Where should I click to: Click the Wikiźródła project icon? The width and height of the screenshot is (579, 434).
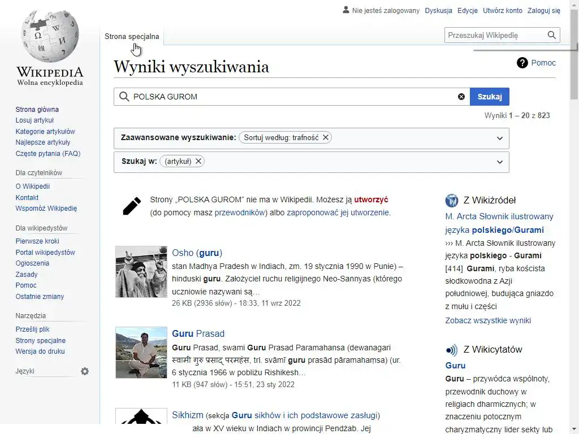pos(452,201)
